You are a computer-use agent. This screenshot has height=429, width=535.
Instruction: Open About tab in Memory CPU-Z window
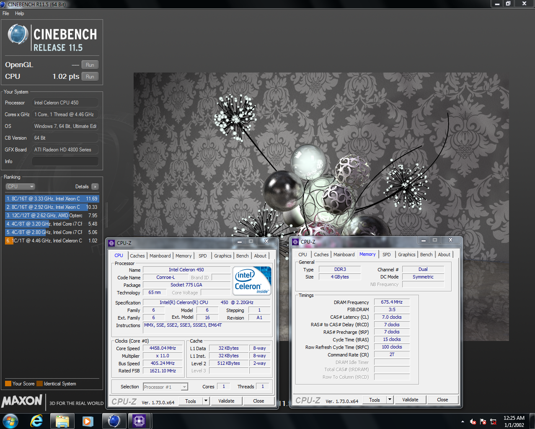[444, 255]
